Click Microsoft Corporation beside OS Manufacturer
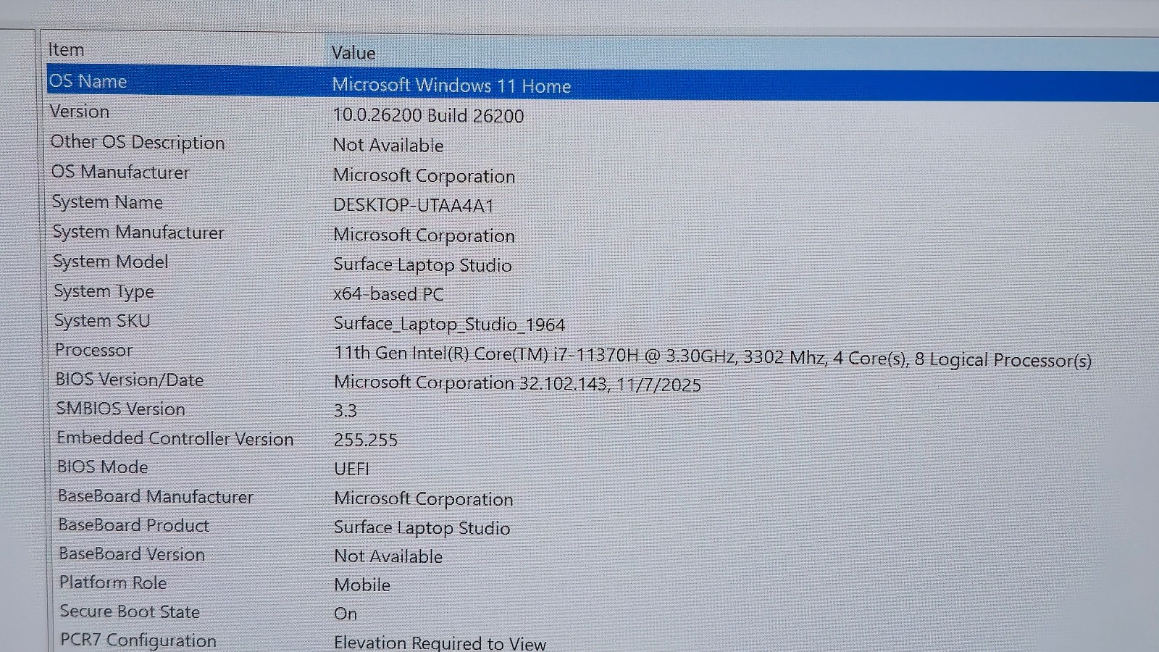Viewport: 1159px width, 652px height. pos(424,176)
